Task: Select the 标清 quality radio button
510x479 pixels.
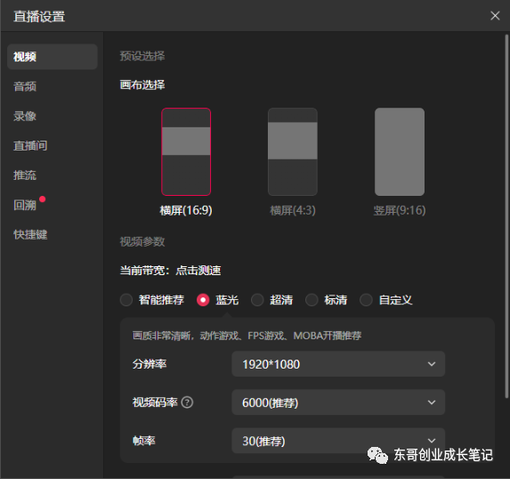Action: click(x=312, y=300)
